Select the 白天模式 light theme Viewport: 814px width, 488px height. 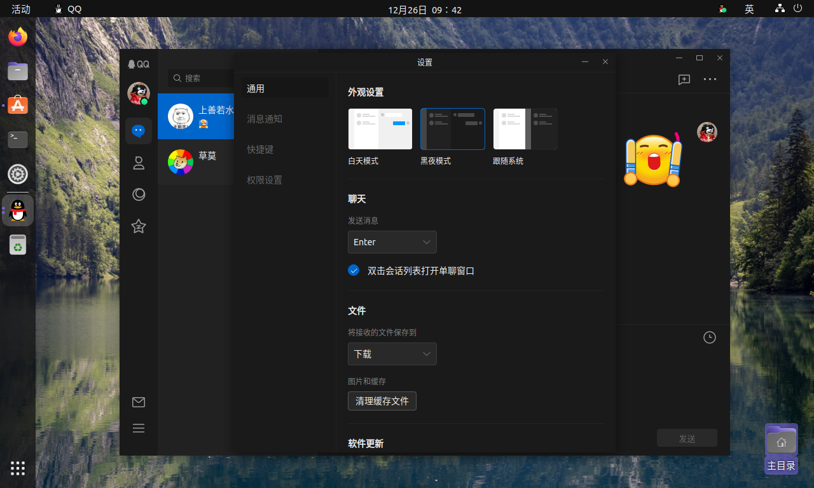tap(380, 129)
